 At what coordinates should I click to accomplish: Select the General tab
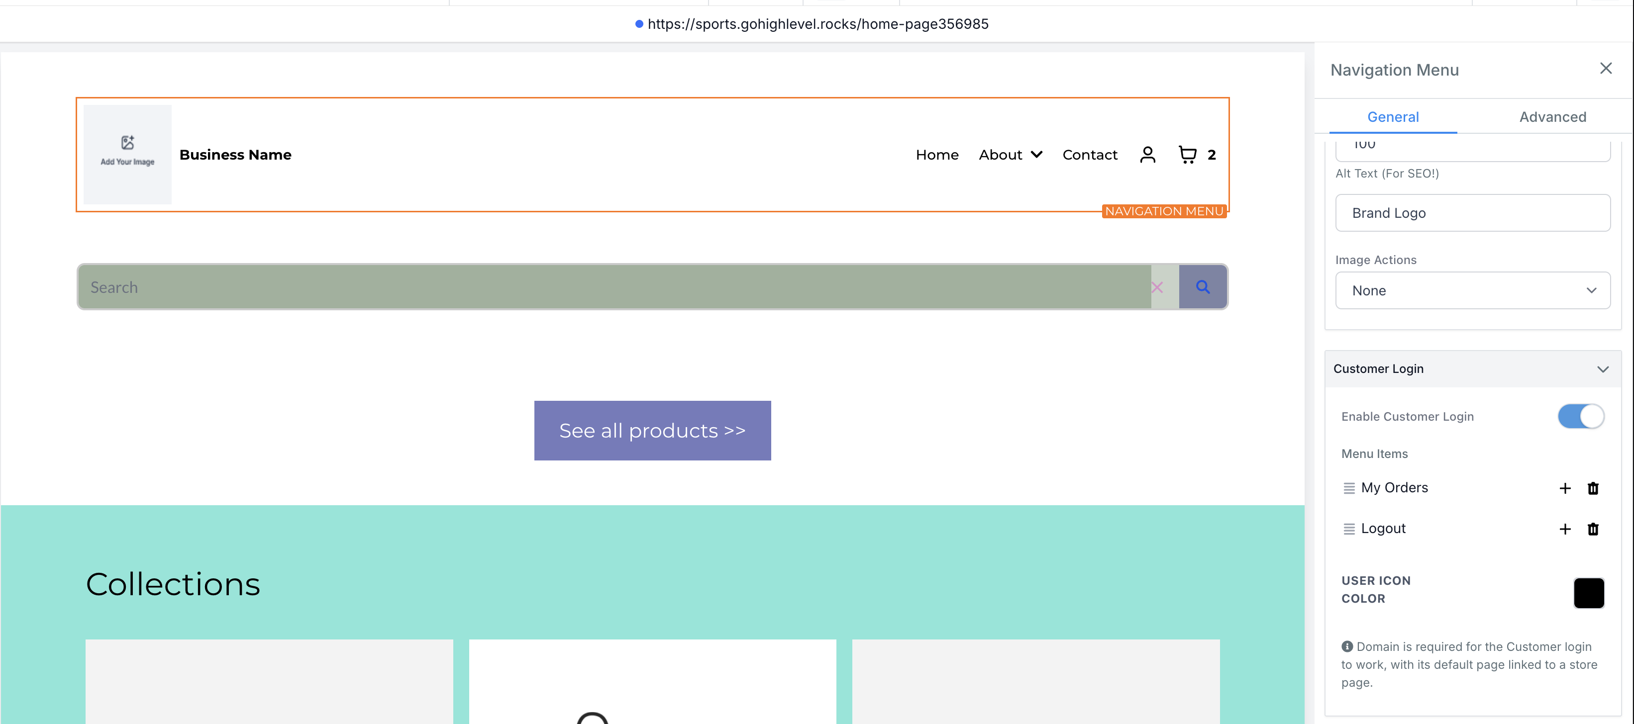[x=1392, y=117]
